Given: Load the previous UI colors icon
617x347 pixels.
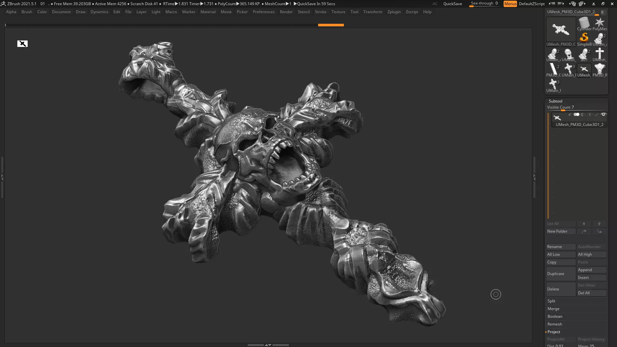Looking at the screenshot, I should 552,4.
